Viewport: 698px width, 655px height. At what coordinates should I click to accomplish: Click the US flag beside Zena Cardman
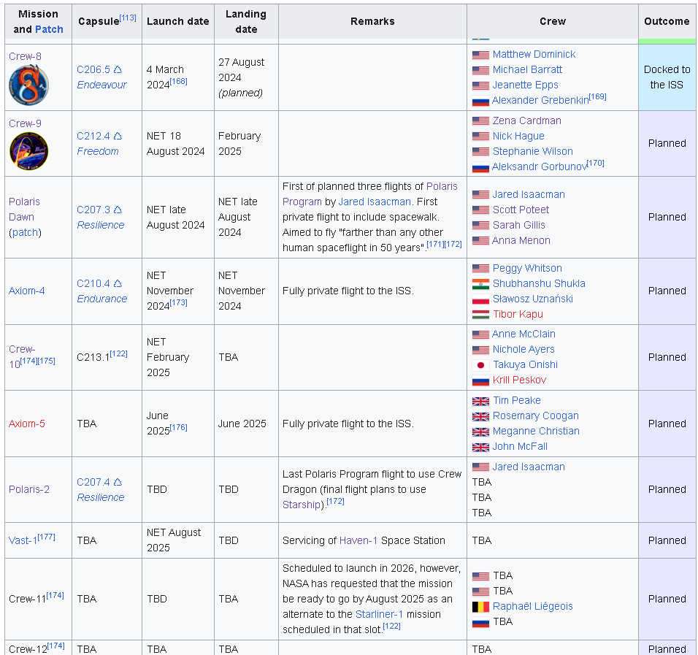480,121
